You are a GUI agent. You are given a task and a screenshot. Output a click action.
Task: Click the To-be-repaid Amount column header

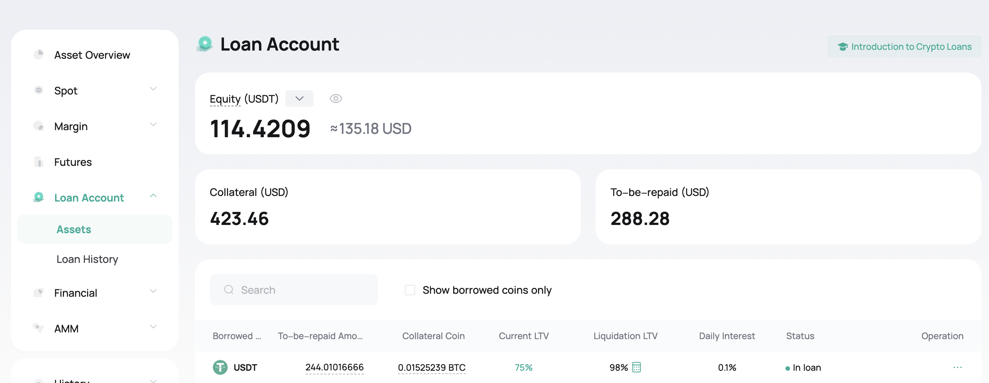tap(320, 336)
